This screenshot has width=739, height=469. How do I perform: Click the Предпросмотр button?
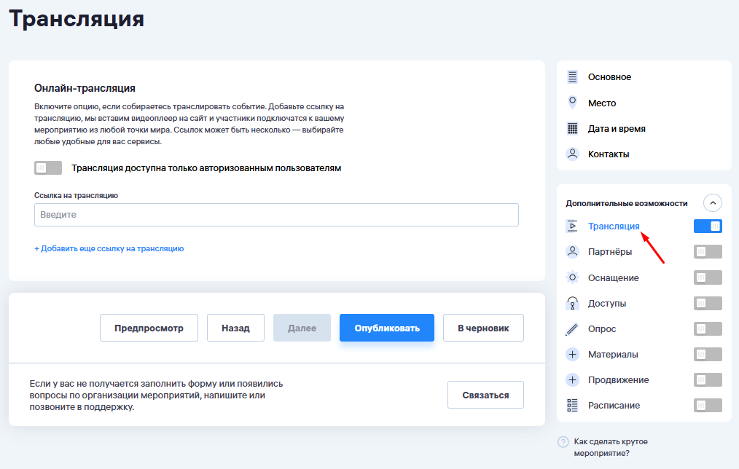[x=149, y=328]
